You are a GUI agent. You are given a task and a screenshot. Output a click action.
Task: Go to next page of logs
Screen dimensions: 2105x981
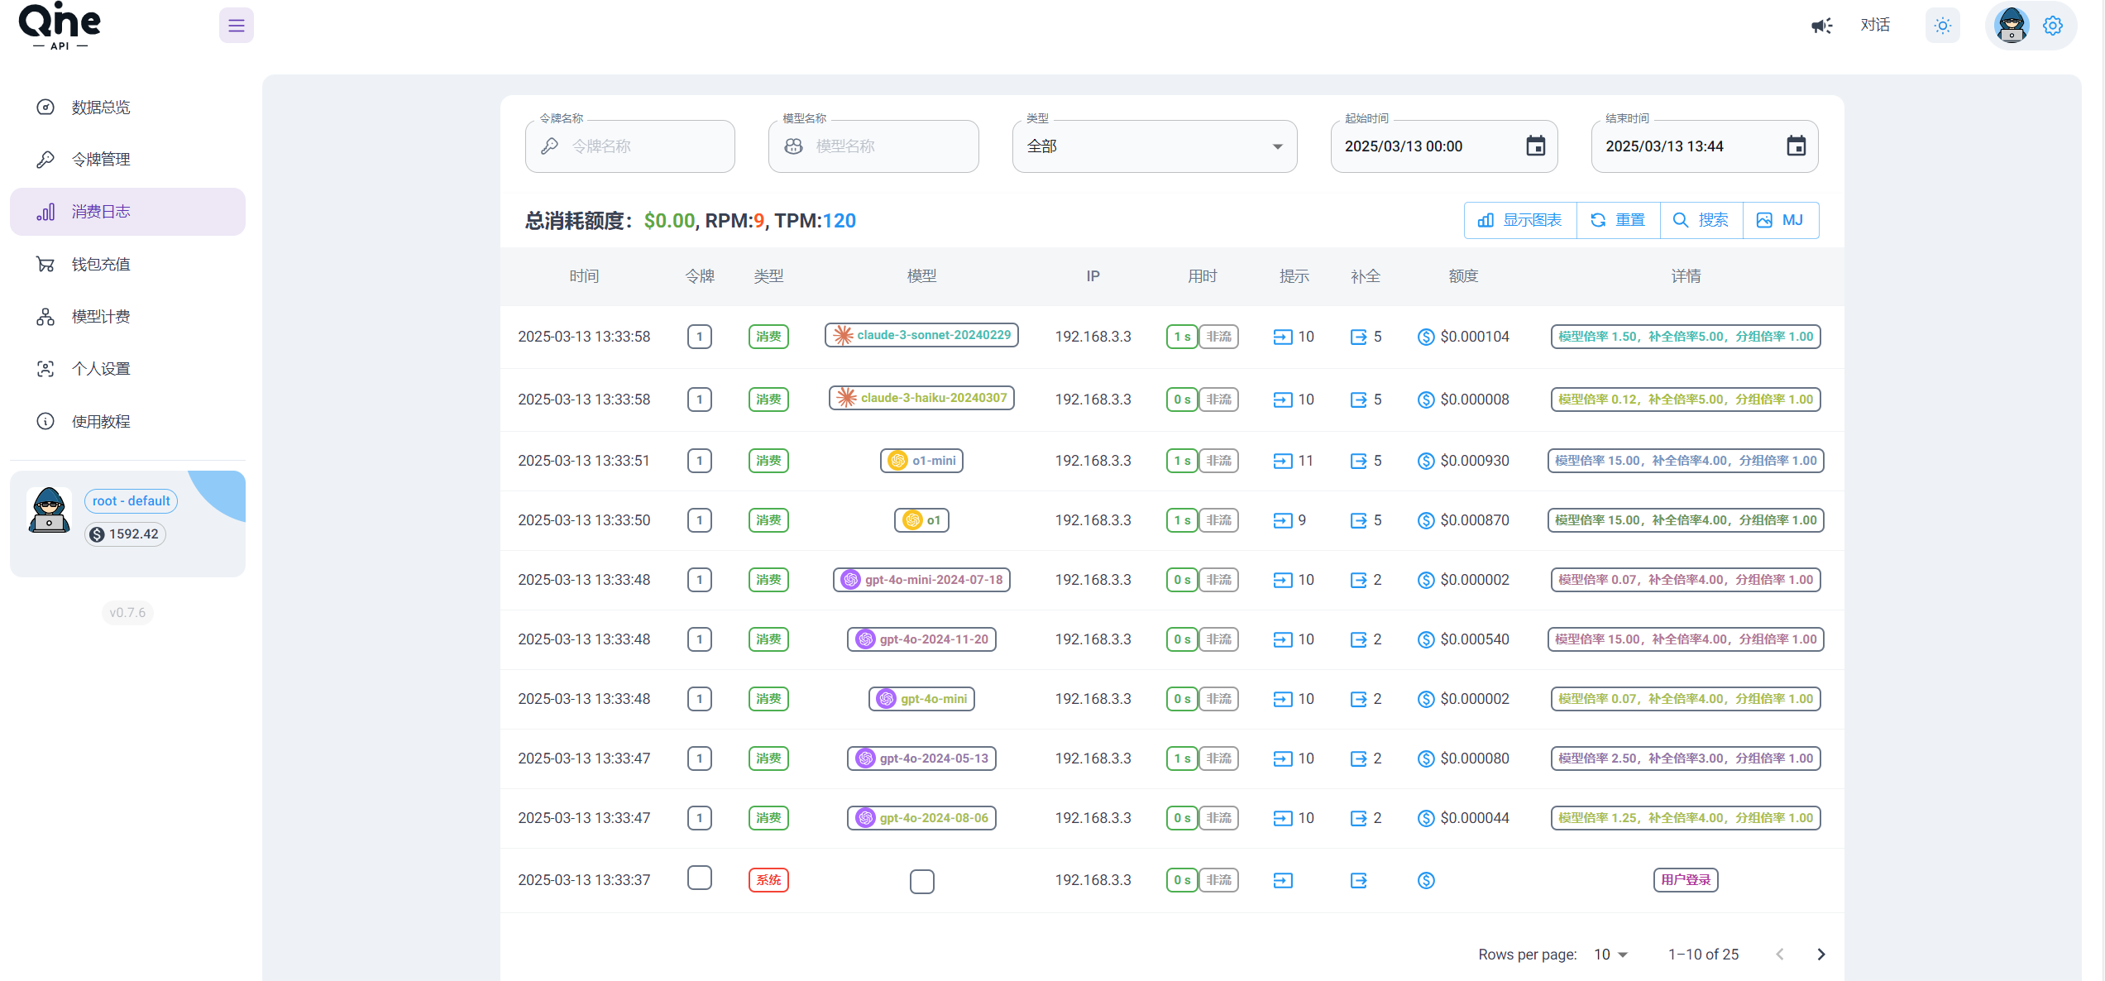coord(1820,955)
